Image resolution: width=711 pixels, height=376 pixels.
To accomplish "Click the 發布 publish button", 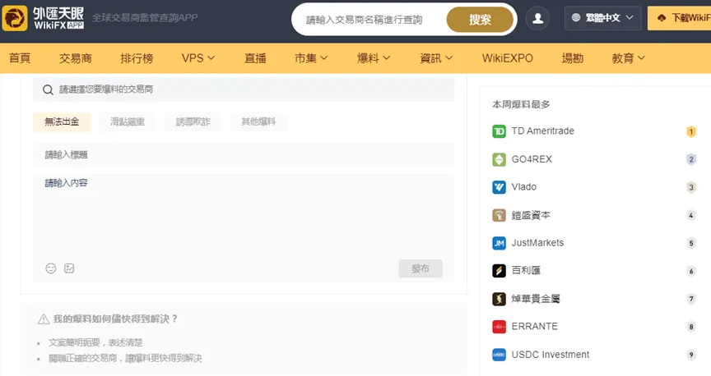I will point(421,268).
